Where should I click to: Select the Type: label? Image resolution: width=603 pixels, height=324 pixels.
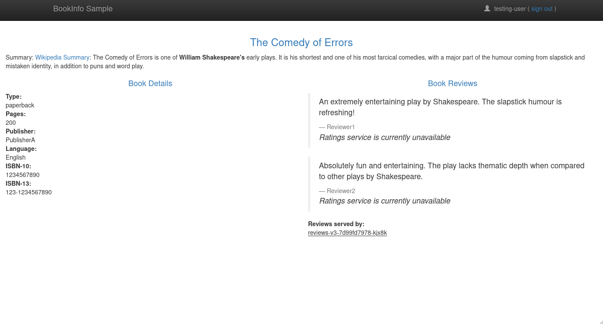coord(14,97)
